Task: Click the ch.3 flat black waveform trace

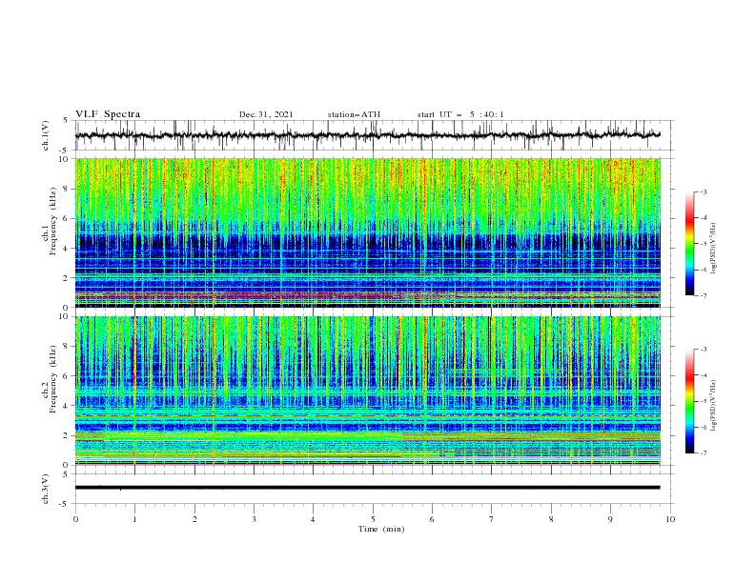Action: (367, 488)
